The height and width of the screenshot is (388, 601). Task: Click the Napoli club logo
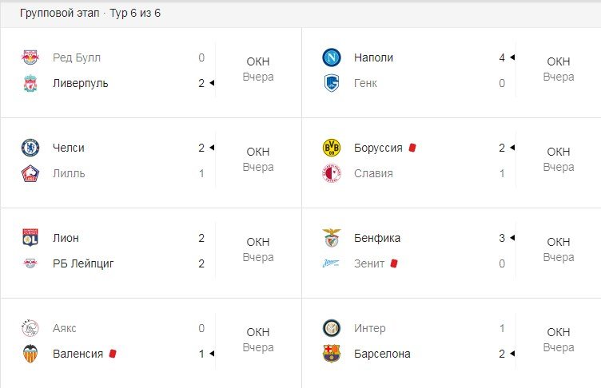(x=331, y=57)
